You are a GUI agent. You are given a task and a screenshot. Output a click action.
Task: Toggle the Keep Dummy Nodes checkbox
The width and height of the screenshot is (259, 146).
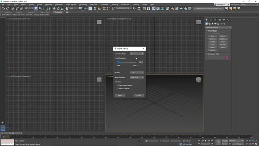(118, 85)
